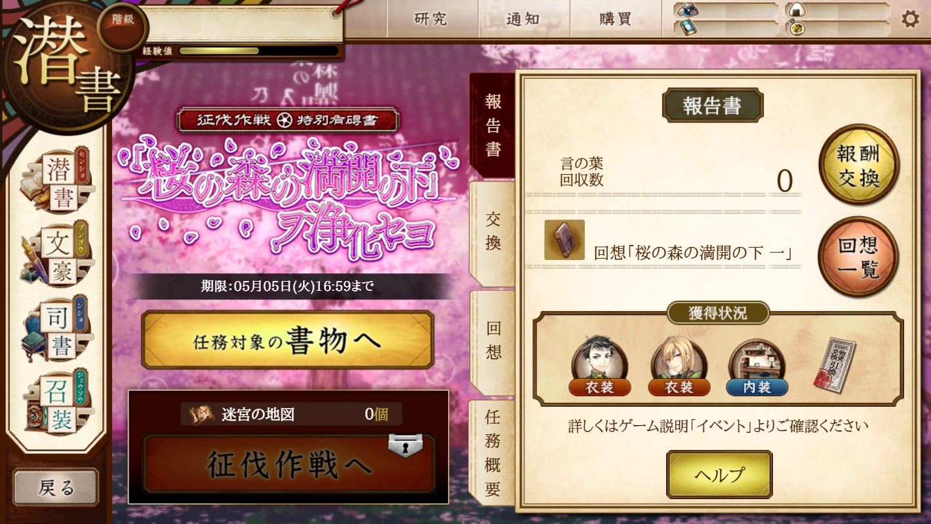
Task: Click the round 報酬交換 button
Action: point(858,165)
